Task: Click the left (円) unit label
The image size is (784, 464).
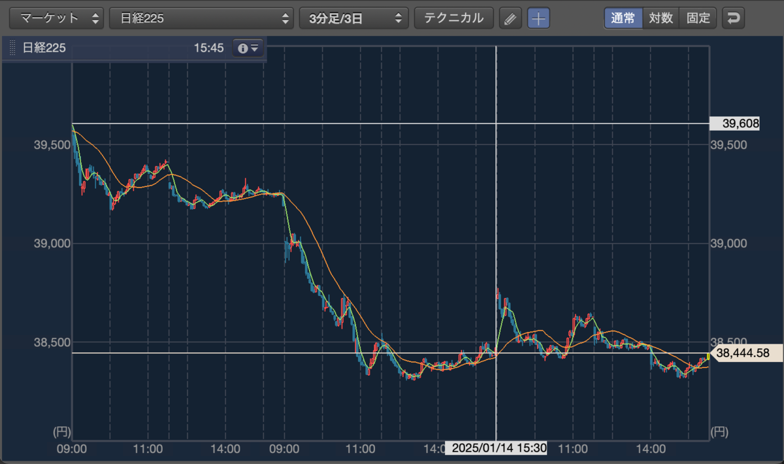Action: [x=61, y=431]
